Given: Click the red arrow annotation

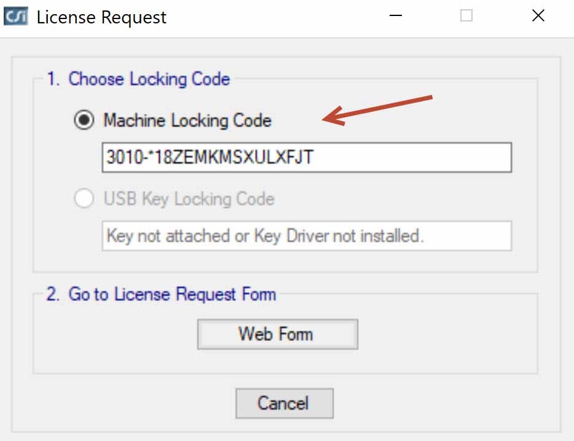Looking at the screenshot, I should click(x=378, y=108).
